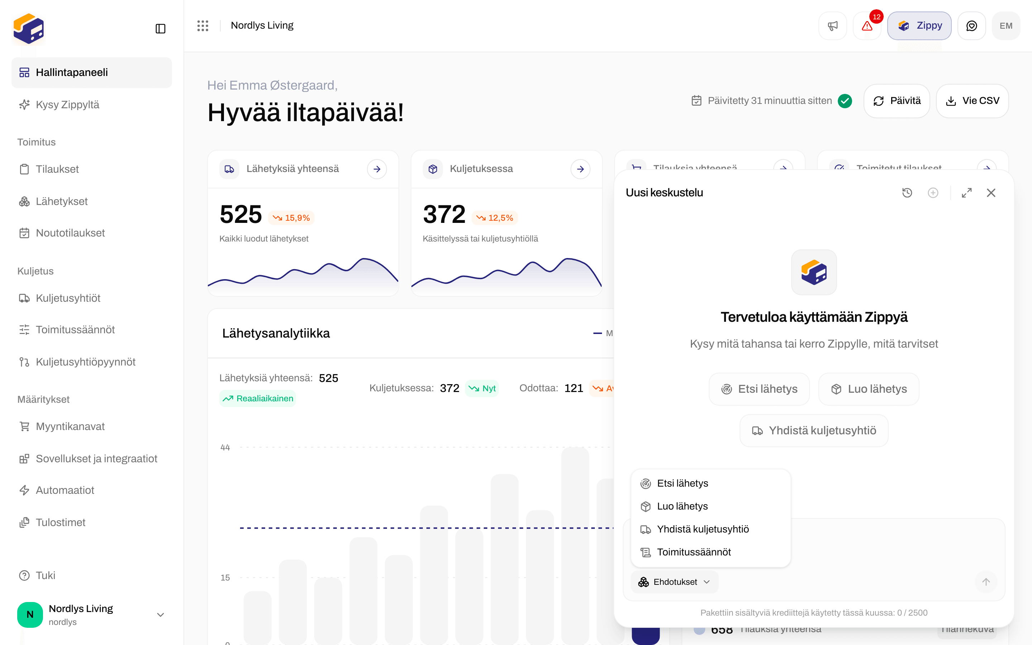Go to Lähetykset page
The height and width of the screenshot is (645, 1032).
pos(92,201)
